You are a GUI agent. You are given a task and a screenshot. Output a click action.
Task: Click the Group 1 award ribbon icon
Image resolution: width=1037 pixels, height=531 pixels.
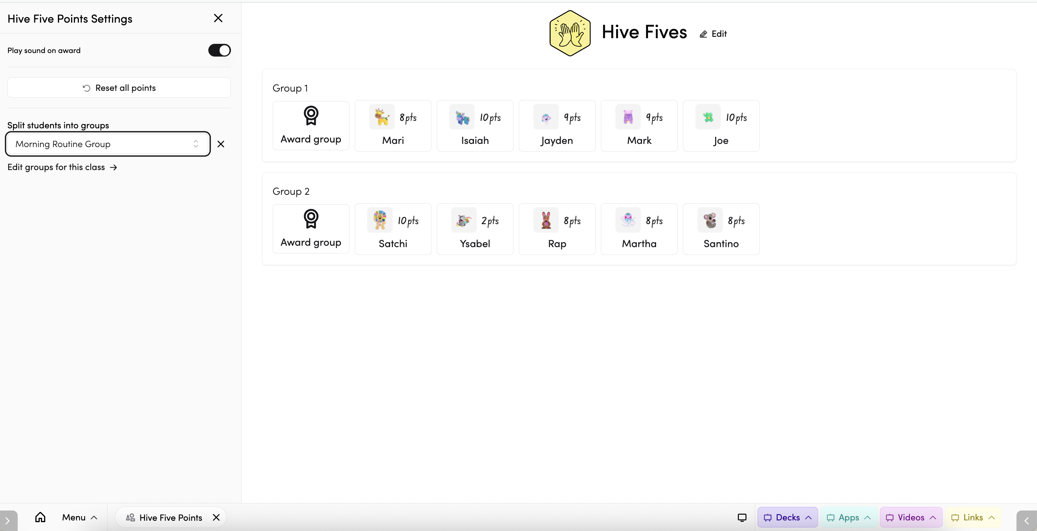click(311, 116)
